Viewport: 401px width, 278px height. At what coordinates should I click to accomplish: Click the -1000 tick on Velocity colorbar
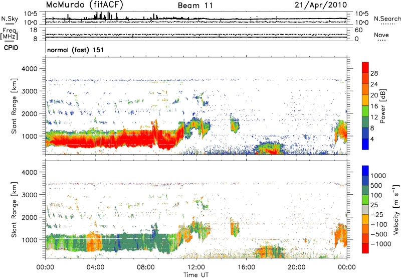[x=380, y=244]
